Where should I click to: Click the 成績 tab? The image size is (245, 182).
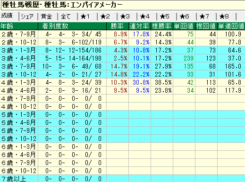(x=9, y=16)
